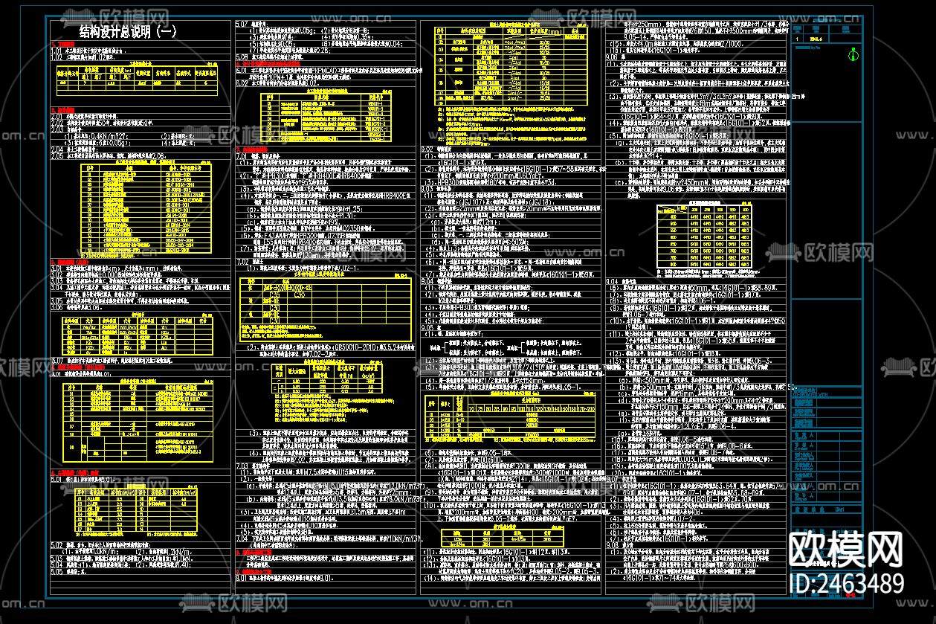Select note line numbered 6.01
Viewport: 936px width, 624px height.
click(327, 70)
